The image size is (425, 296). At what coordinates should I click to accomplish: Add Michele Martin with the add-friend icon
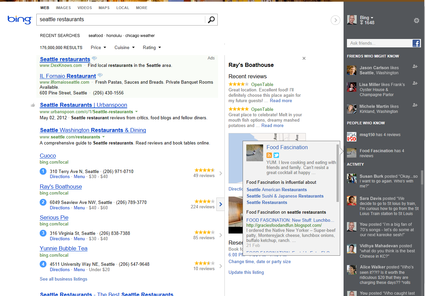point(415,105)
